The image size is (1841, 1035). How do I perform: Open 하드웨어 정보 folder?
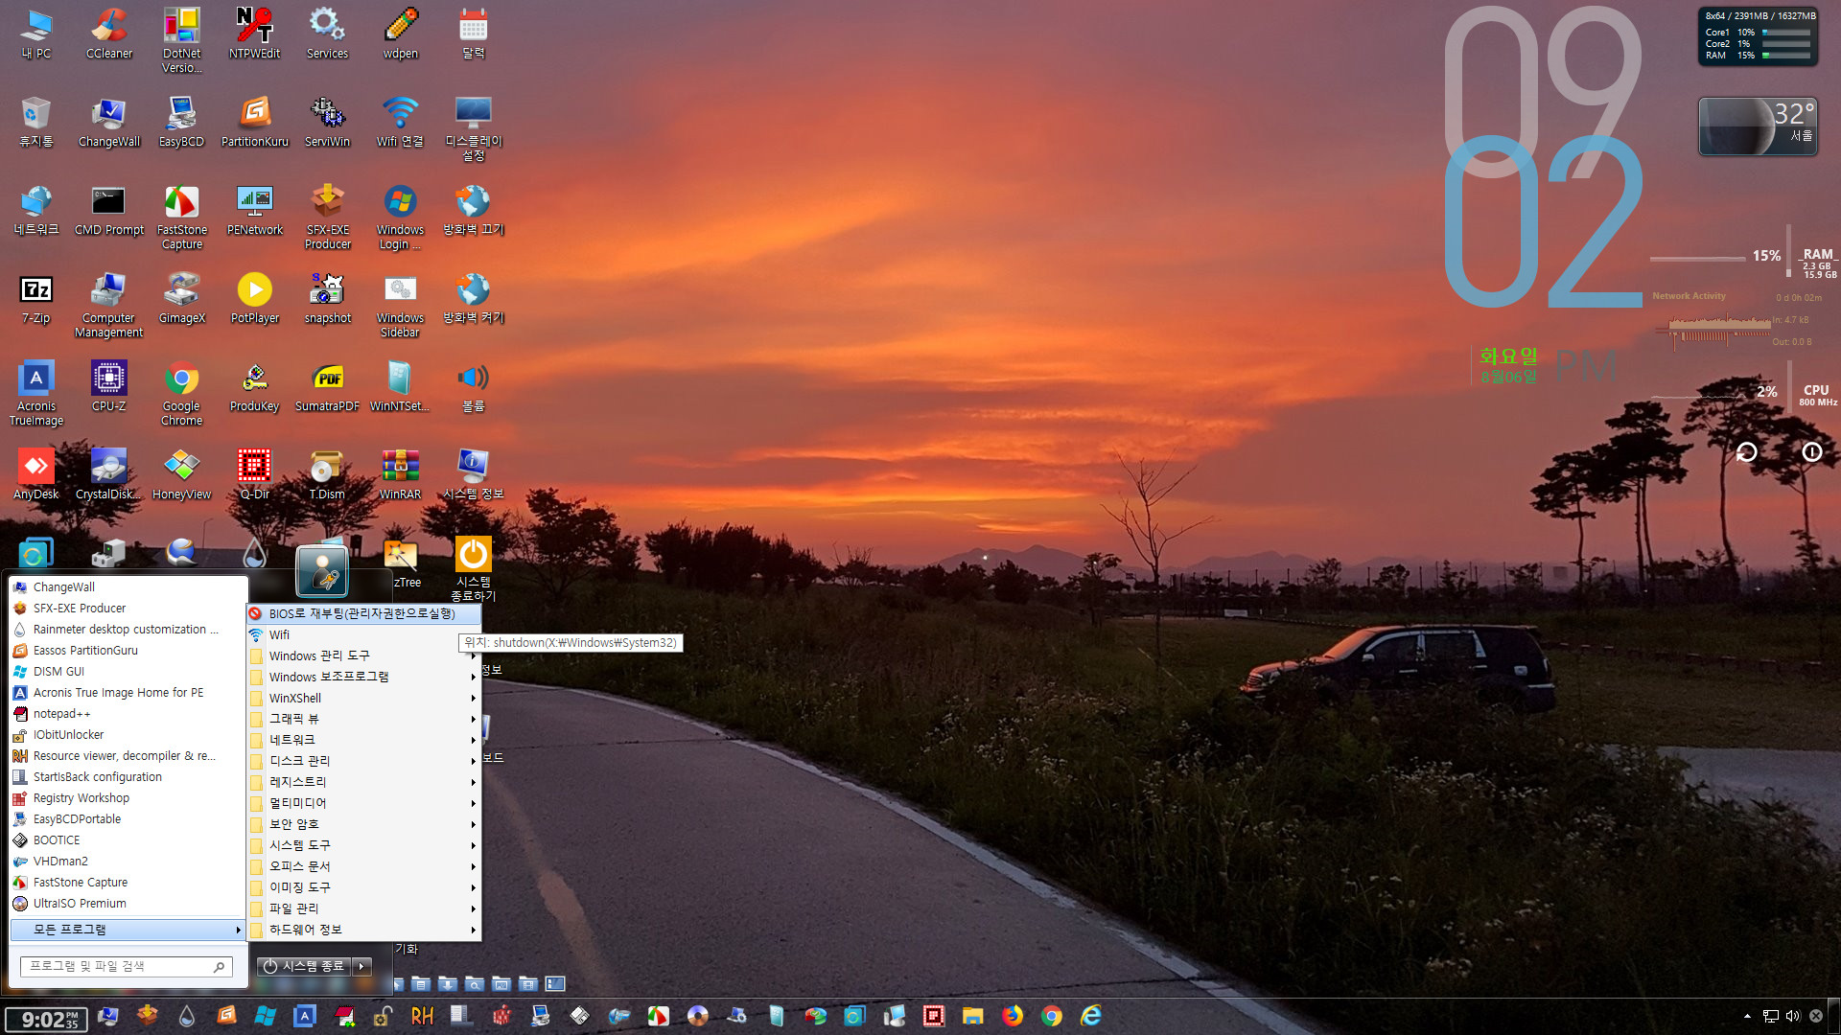(364, 930)
